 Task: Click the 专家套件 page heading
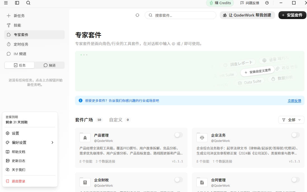click(x=88, y=35)
